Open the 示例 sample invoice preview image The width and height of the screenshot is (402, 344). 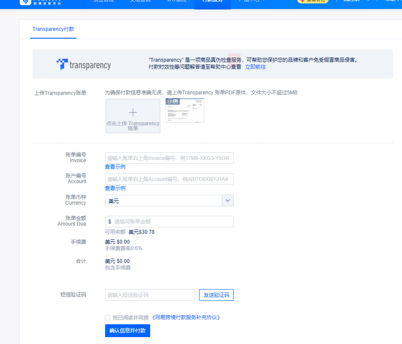(184, 111)
